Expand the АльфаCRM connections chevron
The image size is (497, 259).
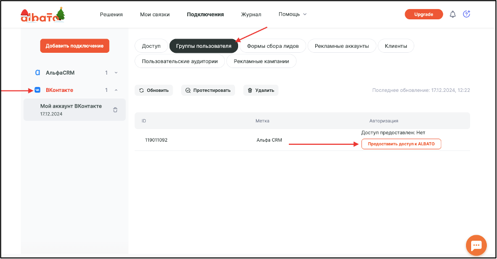116,73
